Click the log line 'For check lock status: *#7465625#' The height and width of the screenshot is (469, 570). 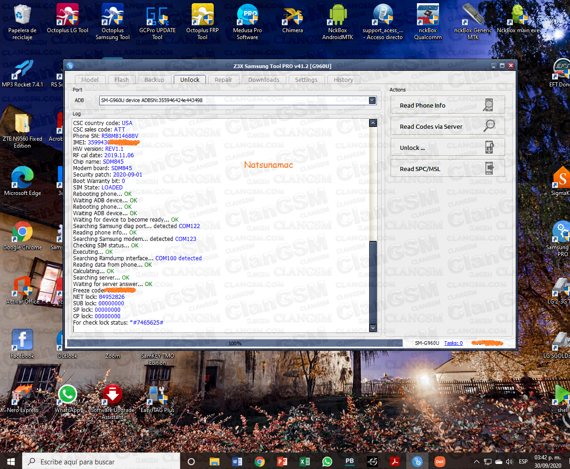click(118, 323)
